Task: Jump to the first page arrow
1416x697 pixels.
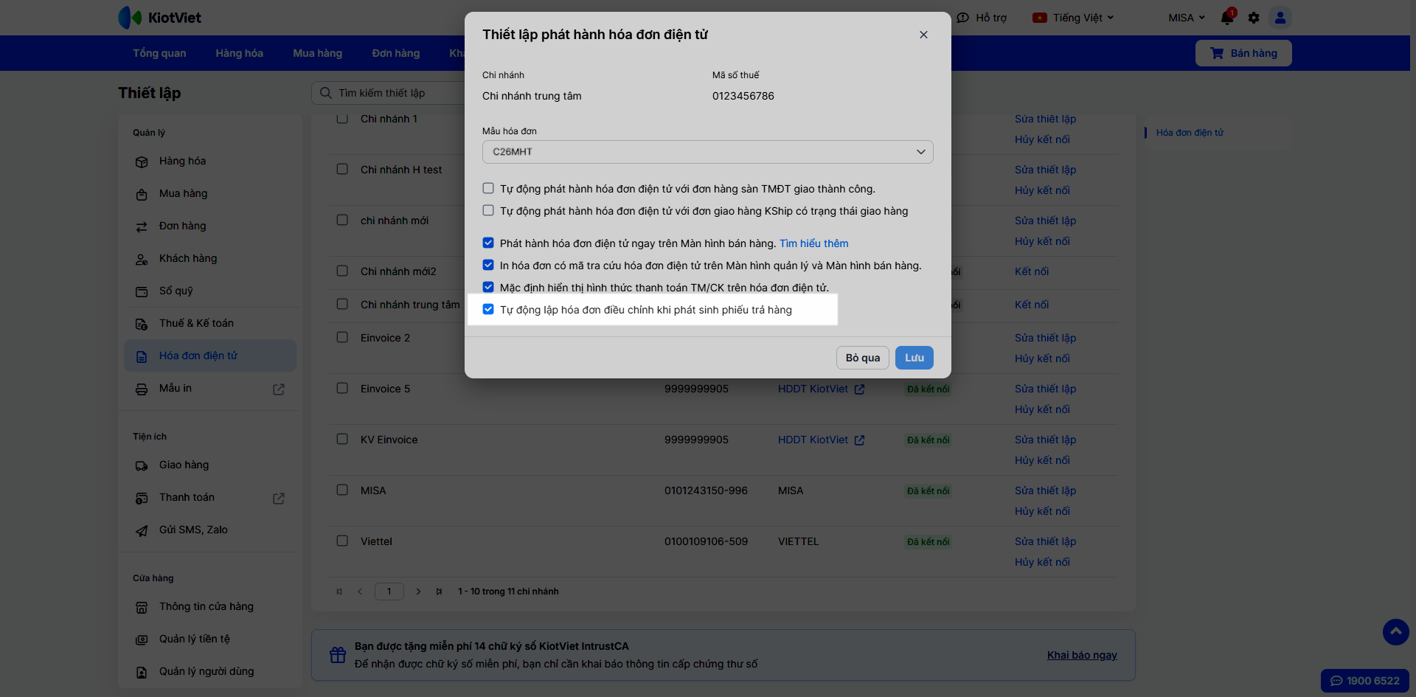Action: pyautogui.click(x=339, y=592)
